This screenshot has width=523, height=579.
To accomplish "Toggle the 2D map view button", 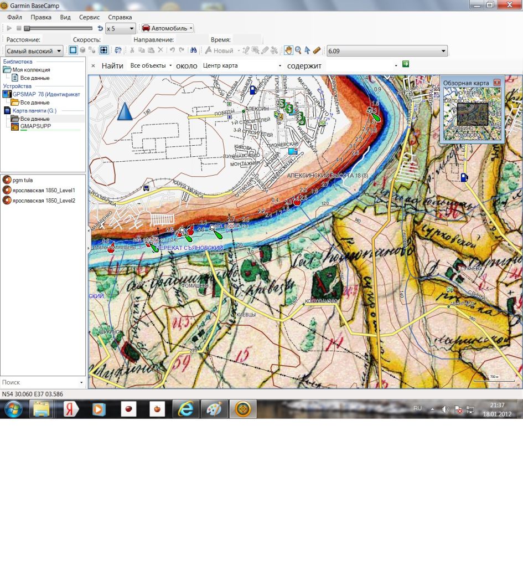I will pos(73,50).
